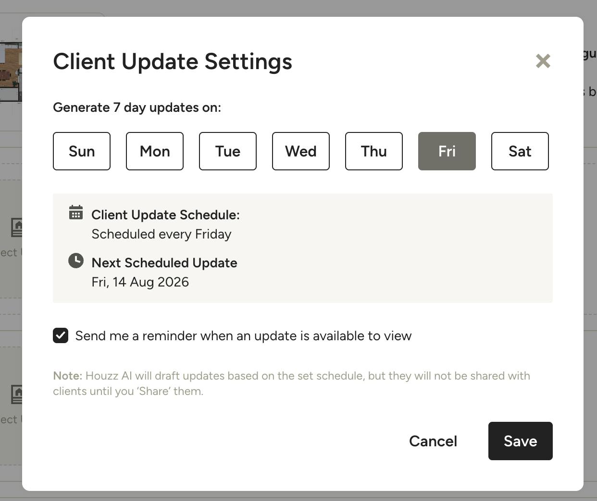Click the Cancel button
This screenshot has height=501, width=597.
(x=433, y=441)
